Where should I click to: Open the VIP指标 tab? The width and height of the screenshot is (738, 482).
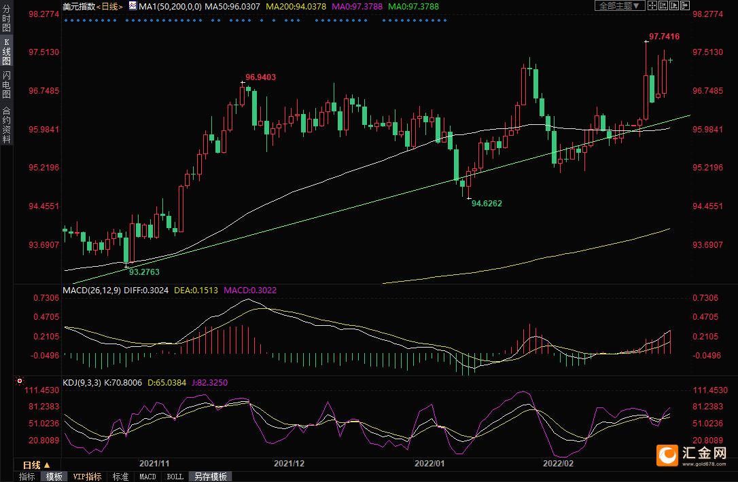87,477
